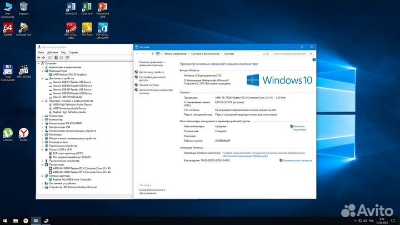Open Этот компьютер desktop icon
Viewport: 400px width, 225px height.
coord(8,10)
